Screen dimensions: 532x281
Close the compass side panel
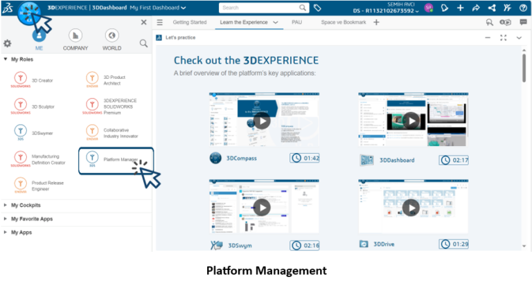pyautogui.click(x=143, y=22)
